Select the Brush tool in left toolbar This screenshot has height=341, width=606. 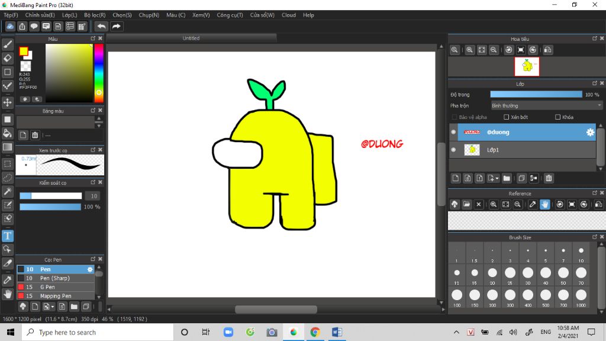point(7,44)
